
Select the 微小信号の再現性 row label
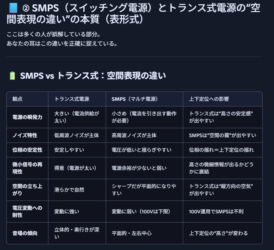point(27,168)
